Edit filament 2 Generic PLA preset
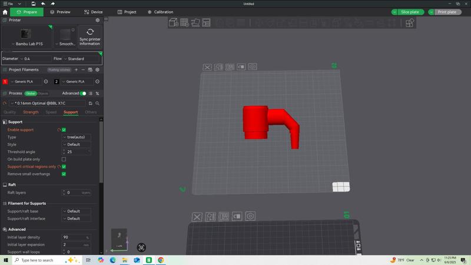 point(97,81)
